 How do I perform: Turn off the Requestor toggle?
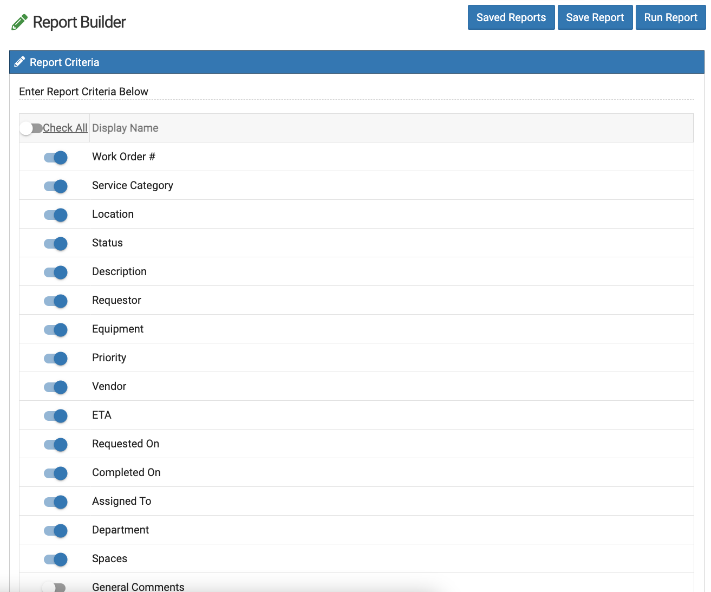tap(56, 301)
